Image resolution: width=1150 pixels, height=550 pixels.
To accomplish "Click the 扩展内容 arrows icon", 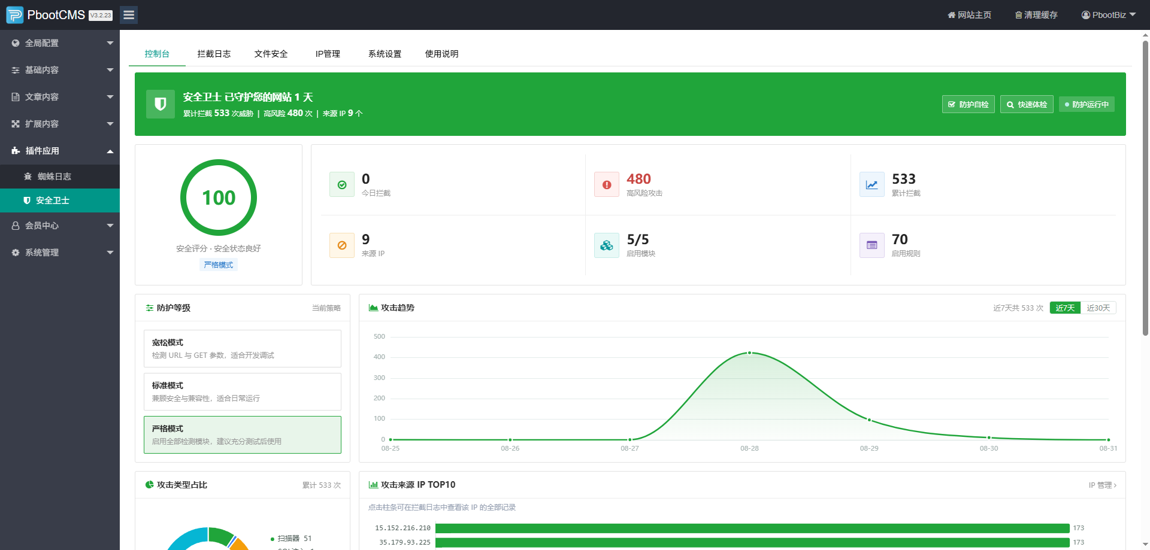I will tap(16, 124).
